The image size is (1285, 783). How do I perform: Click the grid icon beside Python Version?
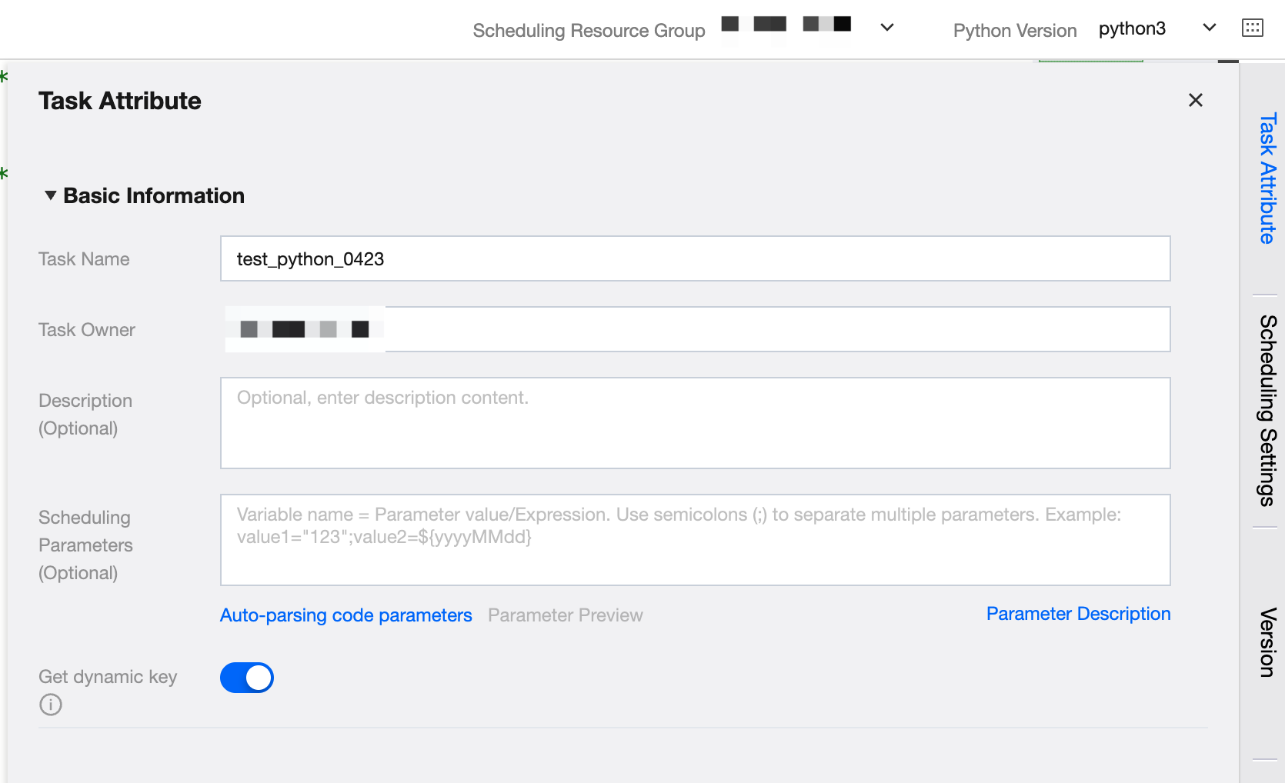[1252, 28]
